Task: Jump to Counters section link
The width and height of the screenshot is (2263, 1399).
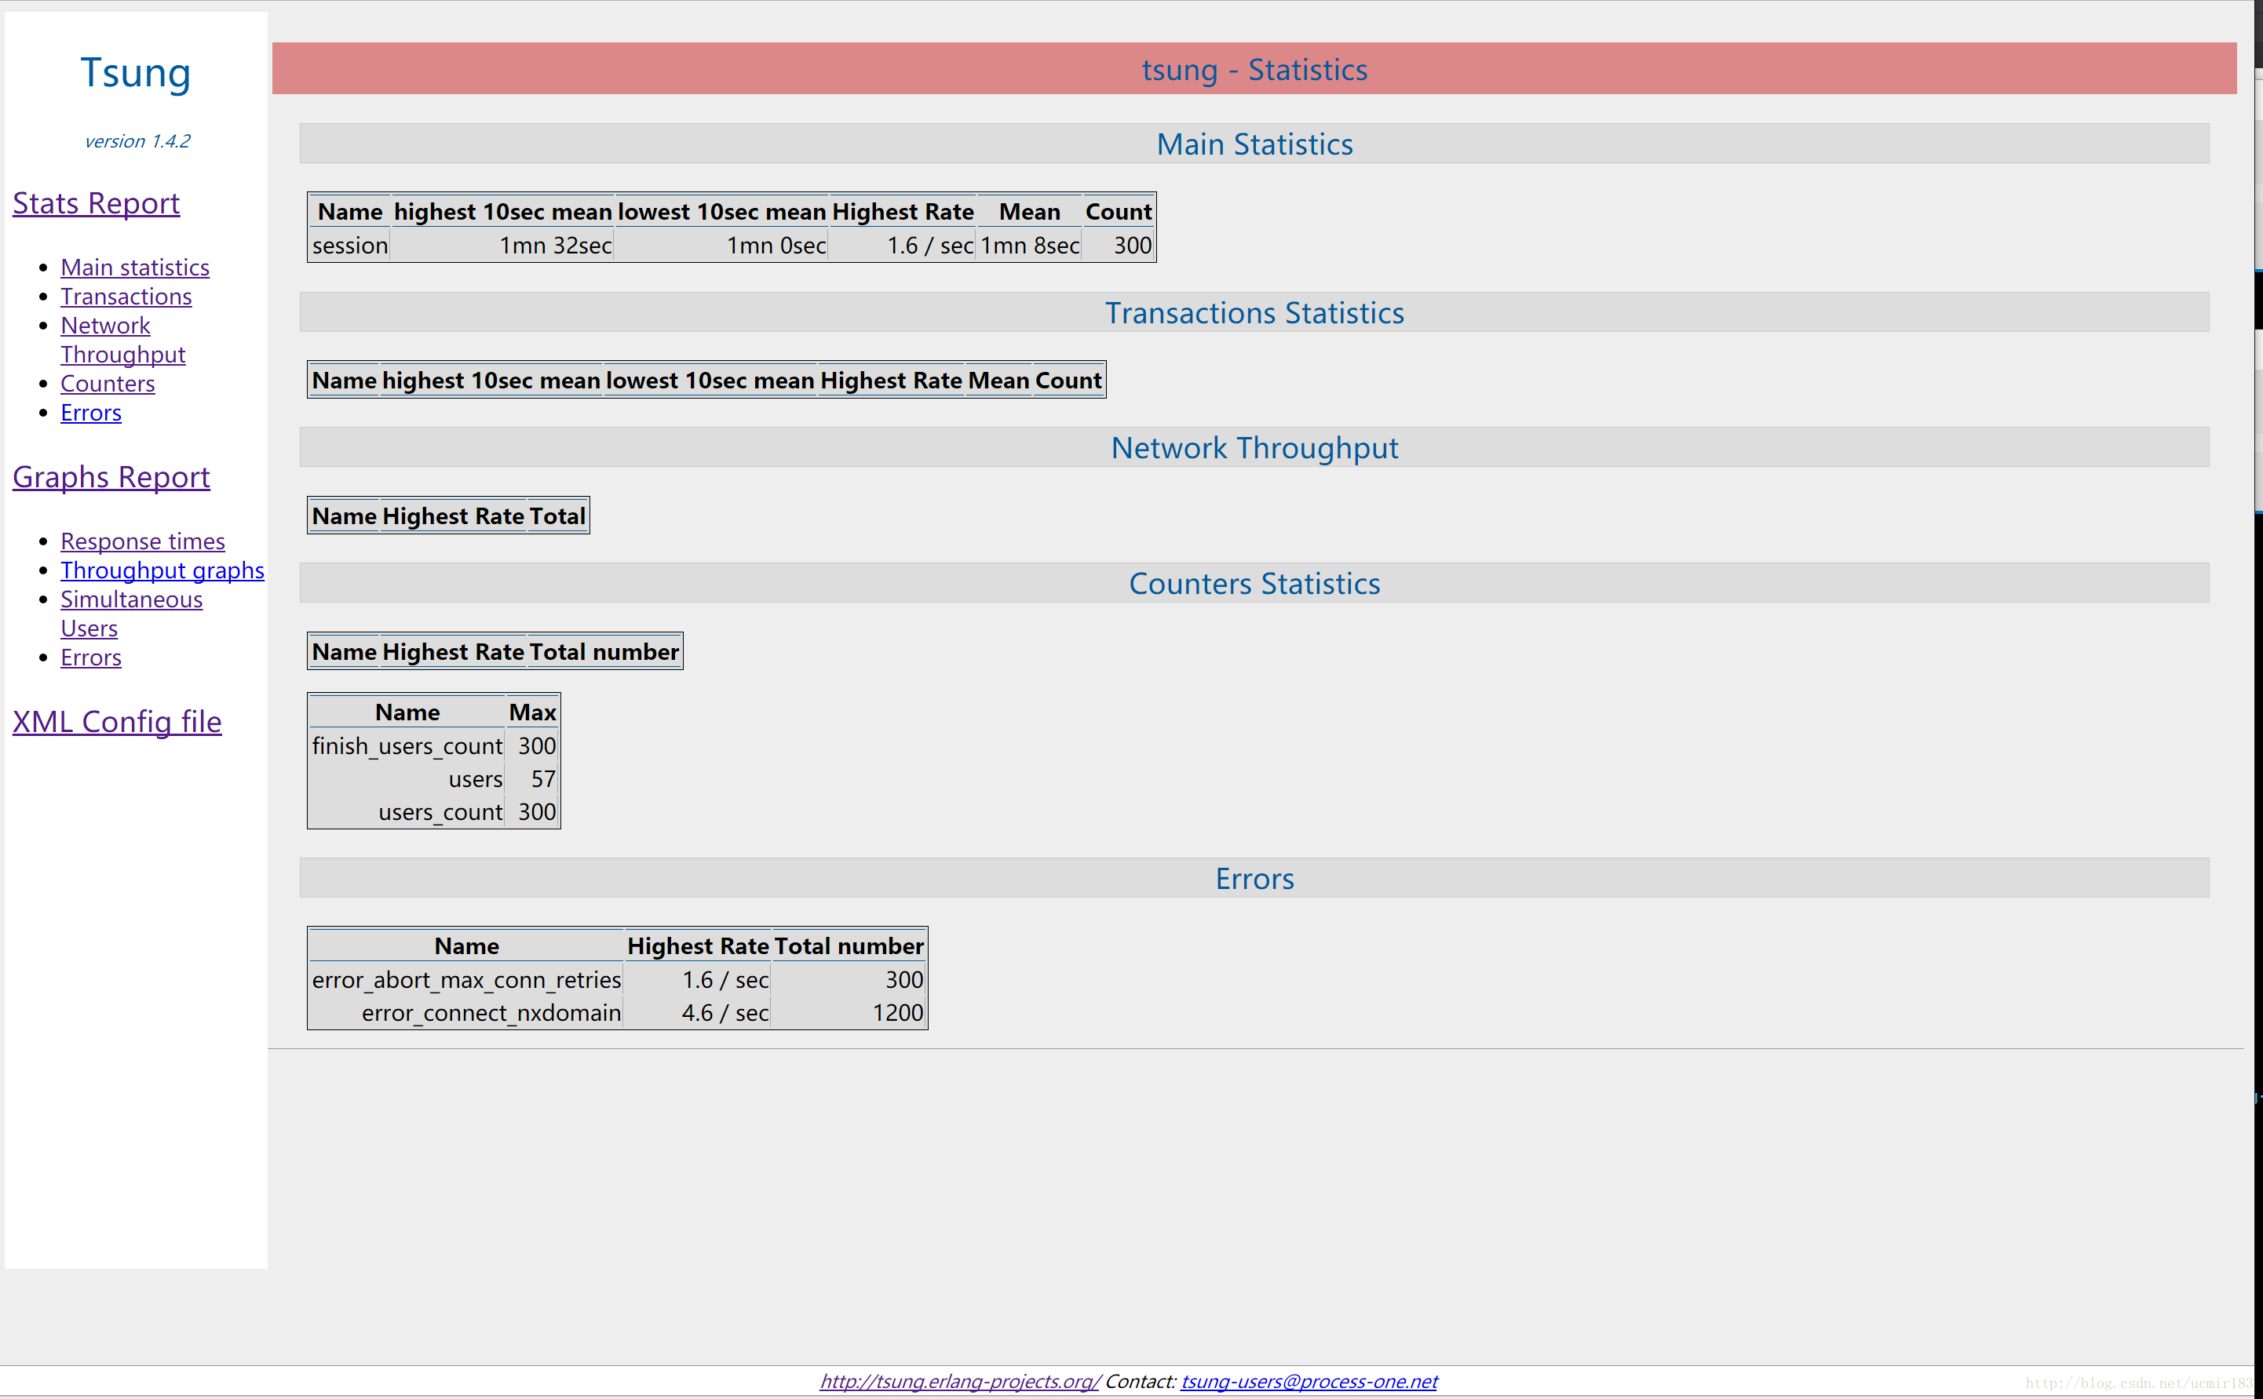Action: tap(108, 383)
